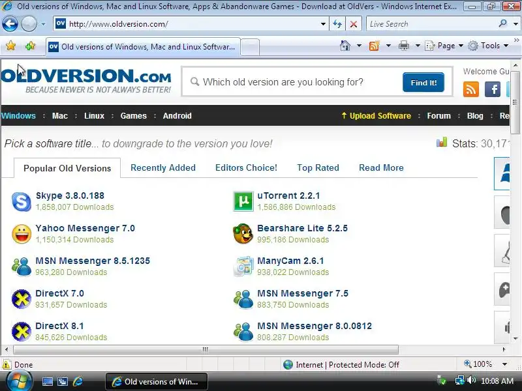The image size is (522, 391).
Task: Click the Print toolbar icon
Action: [404, 46]
